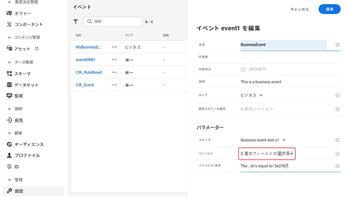Click info icon beside the フィールド field
Viewport: 349px width, 197px height.
coord(337,154)
